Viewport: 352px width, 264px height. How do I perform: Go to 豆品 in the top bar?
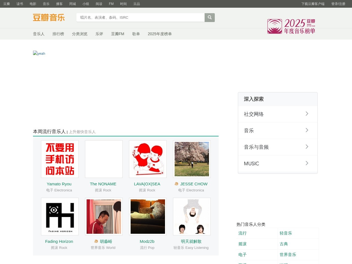pos(137,4)
